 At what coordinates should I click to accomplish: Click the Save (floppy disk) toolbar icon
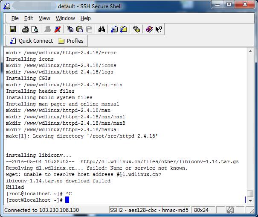coord(13,29)
